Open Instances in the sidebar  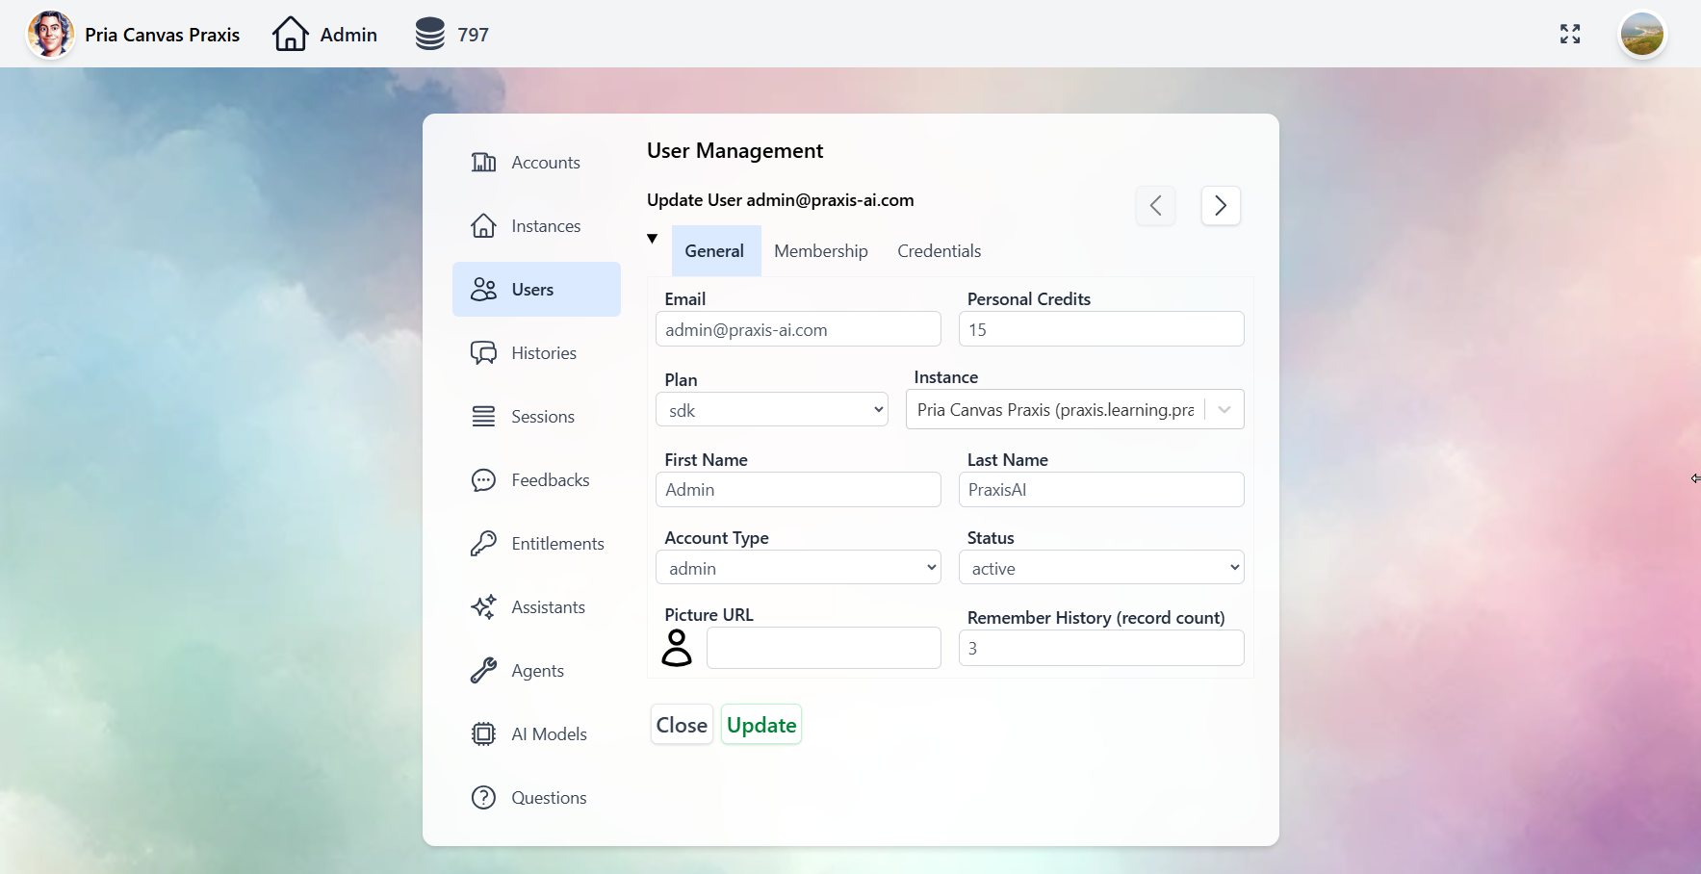pyautogui.click(x=536, y=225)
